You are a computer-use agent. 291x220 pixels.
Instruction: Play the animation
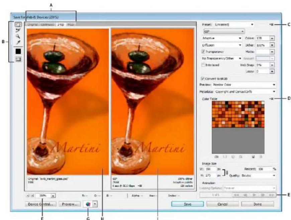pyautogui.click(x=254, y=195)
